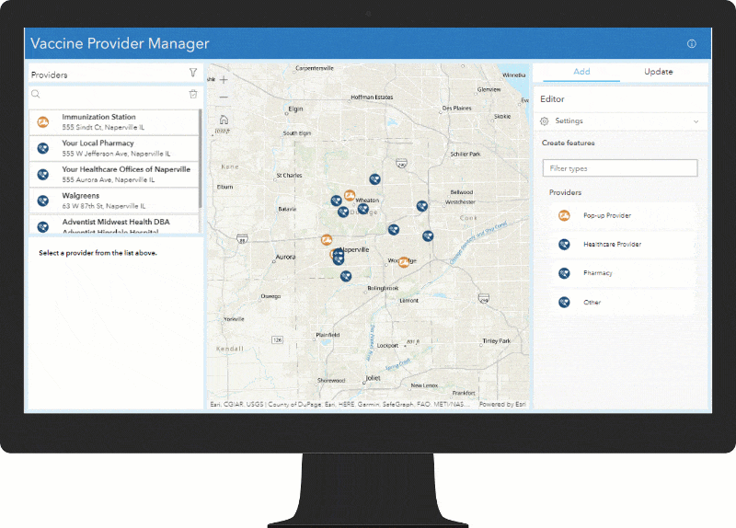Select Your Local Pharmacy list icon
Image resolution: width=736 pixels, height=528 pixels.
pos(42,148)
